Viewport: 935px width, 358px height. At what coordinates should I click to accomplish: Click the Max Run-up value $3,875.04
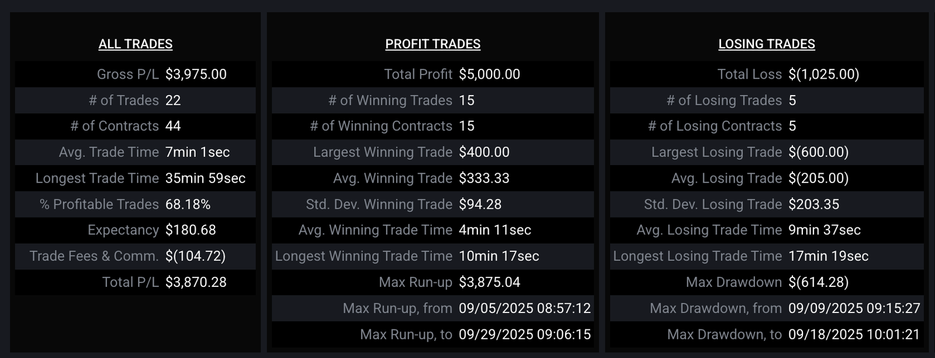[x=489, y=282]
